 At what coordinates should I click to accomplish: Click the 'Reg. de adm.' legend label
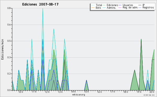[130, 8]
